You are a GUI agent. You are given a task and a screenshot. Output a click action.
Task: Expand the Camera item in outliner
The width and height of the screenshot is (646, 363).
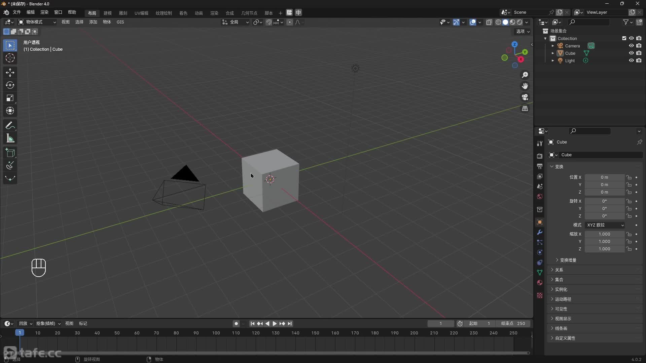click(552, 46)
